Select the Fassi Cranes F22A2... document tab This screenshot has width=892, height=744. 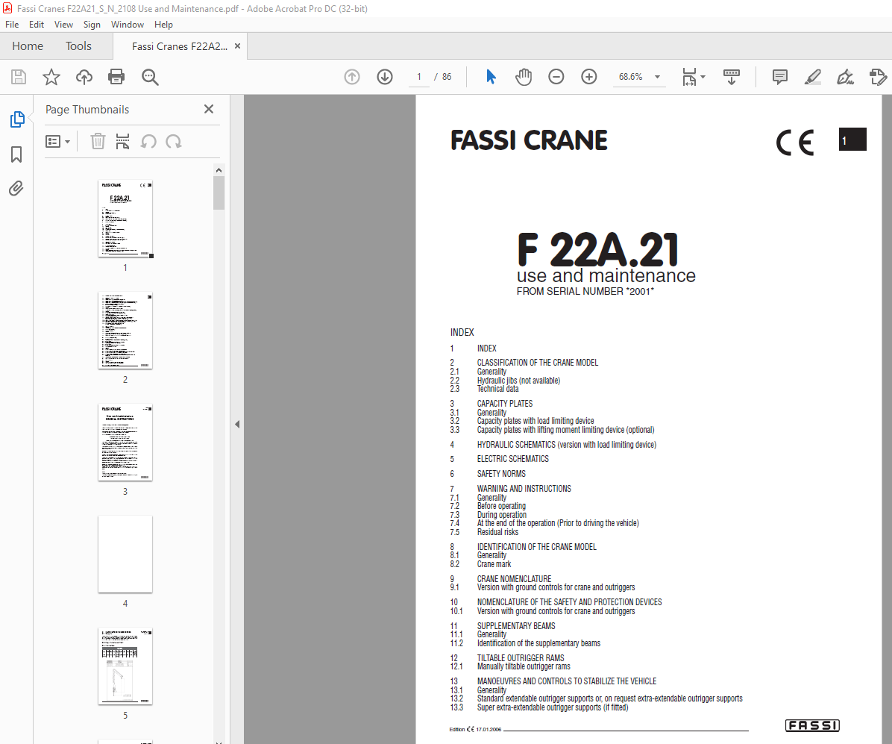click(x=179, y=47)
